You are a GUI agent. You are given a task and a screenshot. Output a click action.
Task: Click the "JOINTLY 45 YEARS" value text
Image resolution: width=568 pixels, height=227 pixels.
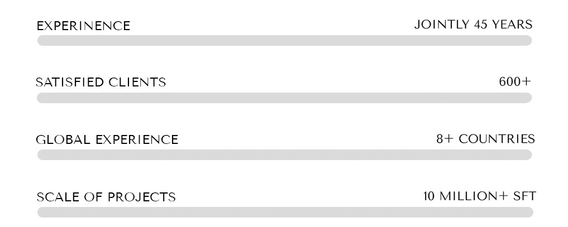click(473, 25)
